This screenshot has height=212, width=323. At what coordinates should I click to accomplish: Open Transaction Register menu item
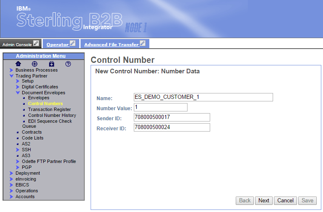(x=49, y=109)
